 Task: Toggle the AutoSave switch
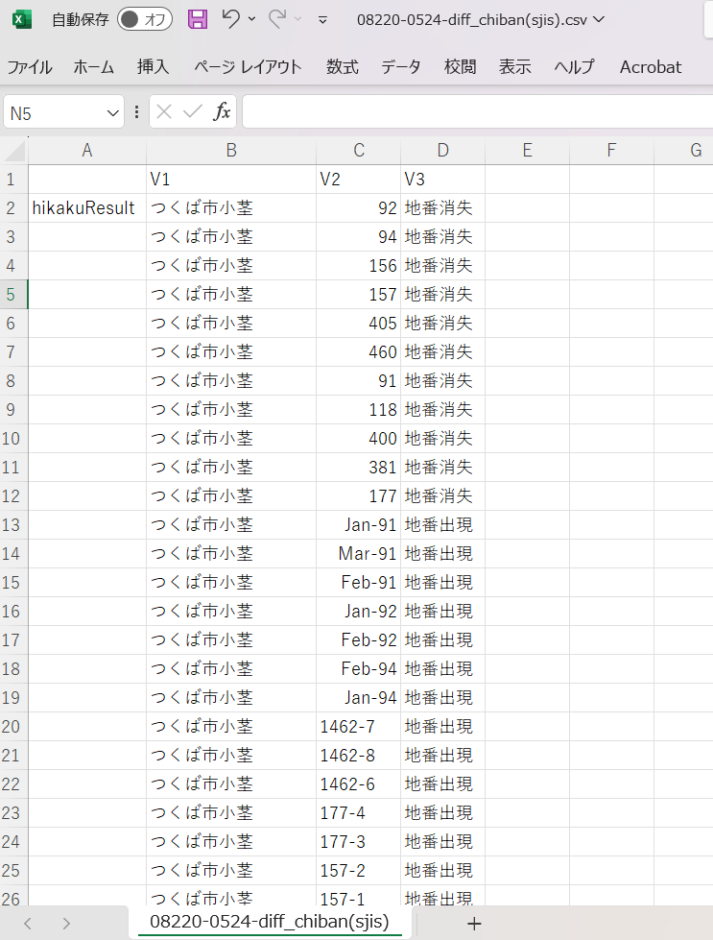click(x=144, y=20)
